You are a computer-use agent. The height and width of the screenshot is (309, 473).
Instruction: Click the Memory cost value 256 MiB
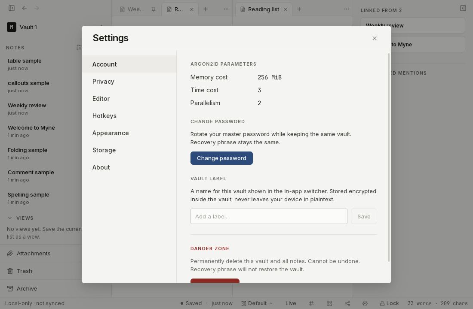tap(269, 77)
